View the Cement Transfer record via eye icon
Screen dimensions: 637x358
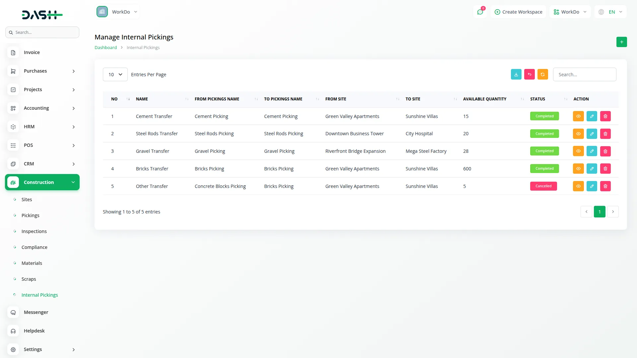578,116
